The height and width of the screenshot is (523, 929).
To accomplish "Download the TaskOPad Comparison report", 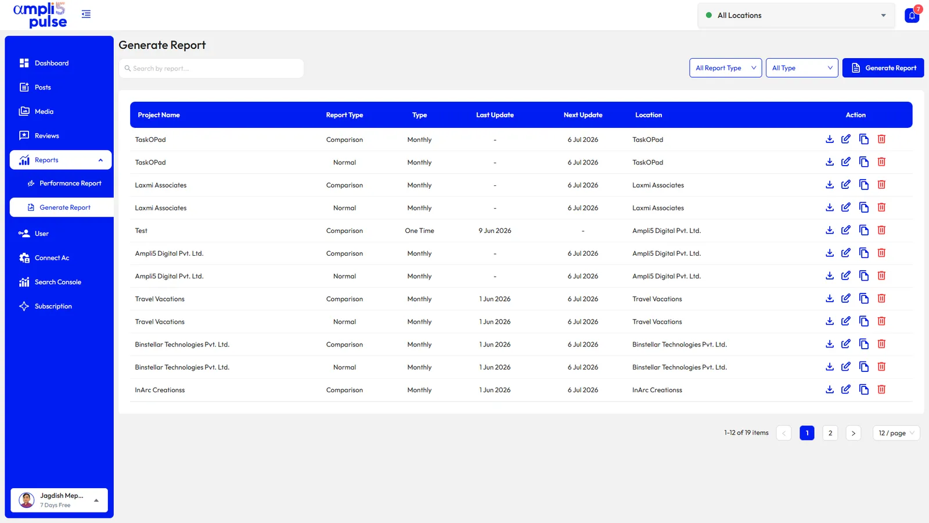I will coord(830,139).
